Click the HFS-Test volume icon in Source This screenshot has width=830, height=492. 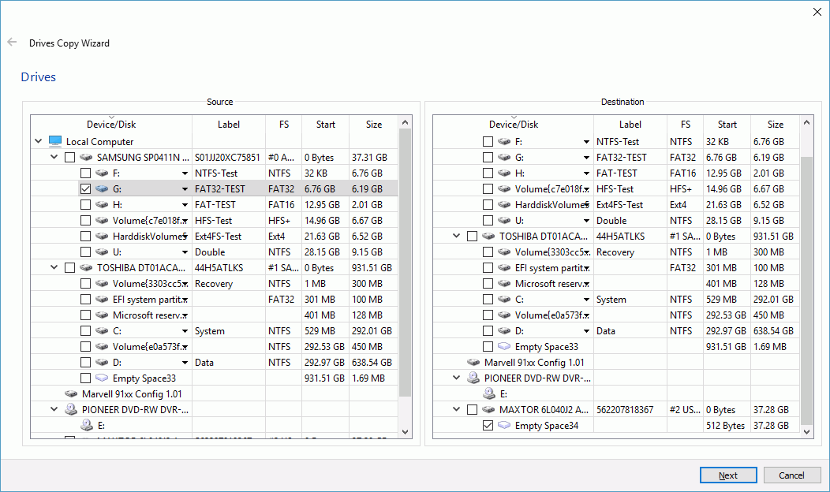102,221
